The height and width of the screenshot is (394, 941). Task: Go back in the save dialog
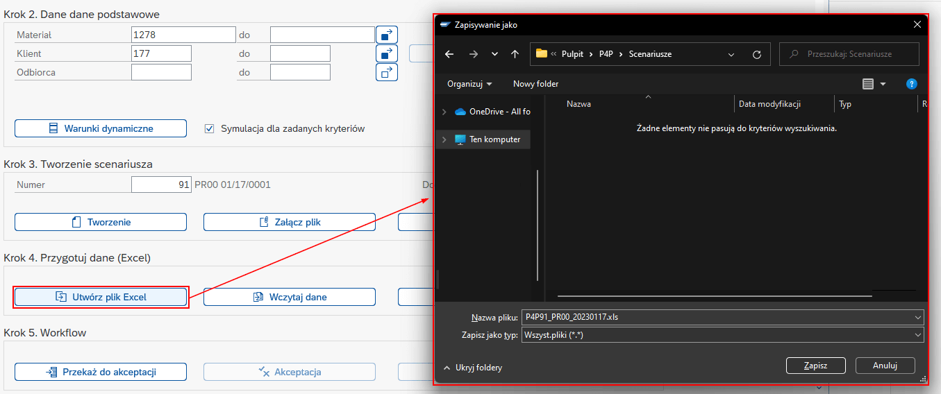point(449,54)
